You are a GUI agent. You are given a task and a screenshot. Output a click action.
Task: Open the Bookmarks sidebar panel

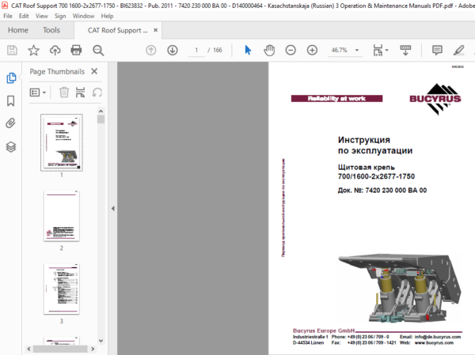click(x=10, y=100)
